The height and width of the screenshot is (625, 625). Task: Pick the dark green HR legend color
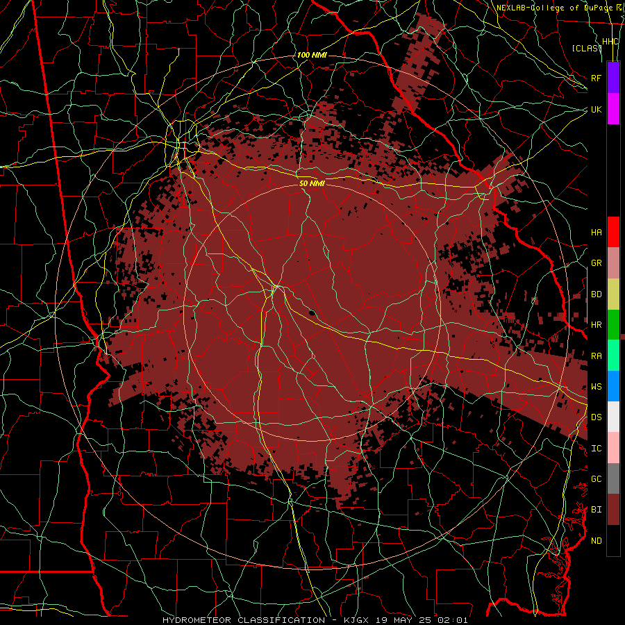pos(613,324)
